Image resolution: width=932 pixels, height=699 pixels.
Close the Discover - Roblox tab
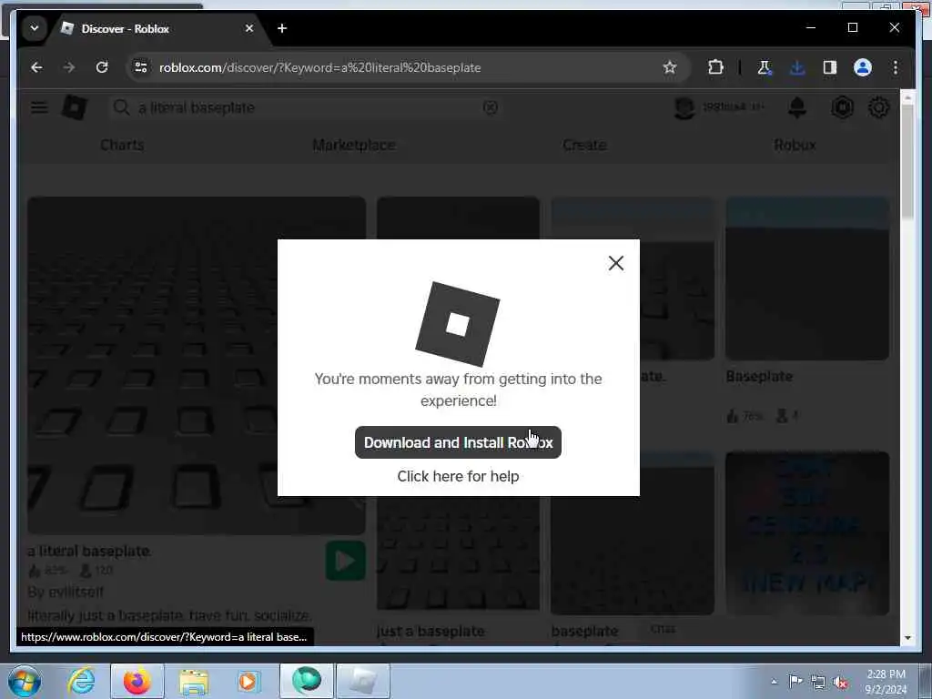click(249, 28)
